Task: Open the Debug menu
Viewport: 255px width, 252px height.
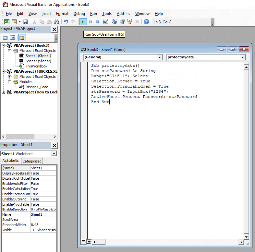Action: coord(79,14)
